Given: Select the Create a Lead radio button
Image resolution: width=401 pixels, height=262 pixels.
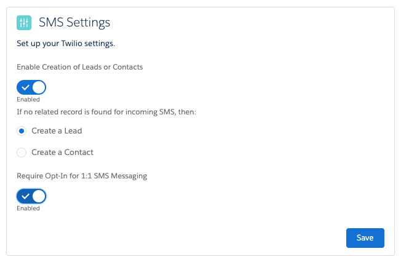Looking at the screenshot, I should pos(22,131).
